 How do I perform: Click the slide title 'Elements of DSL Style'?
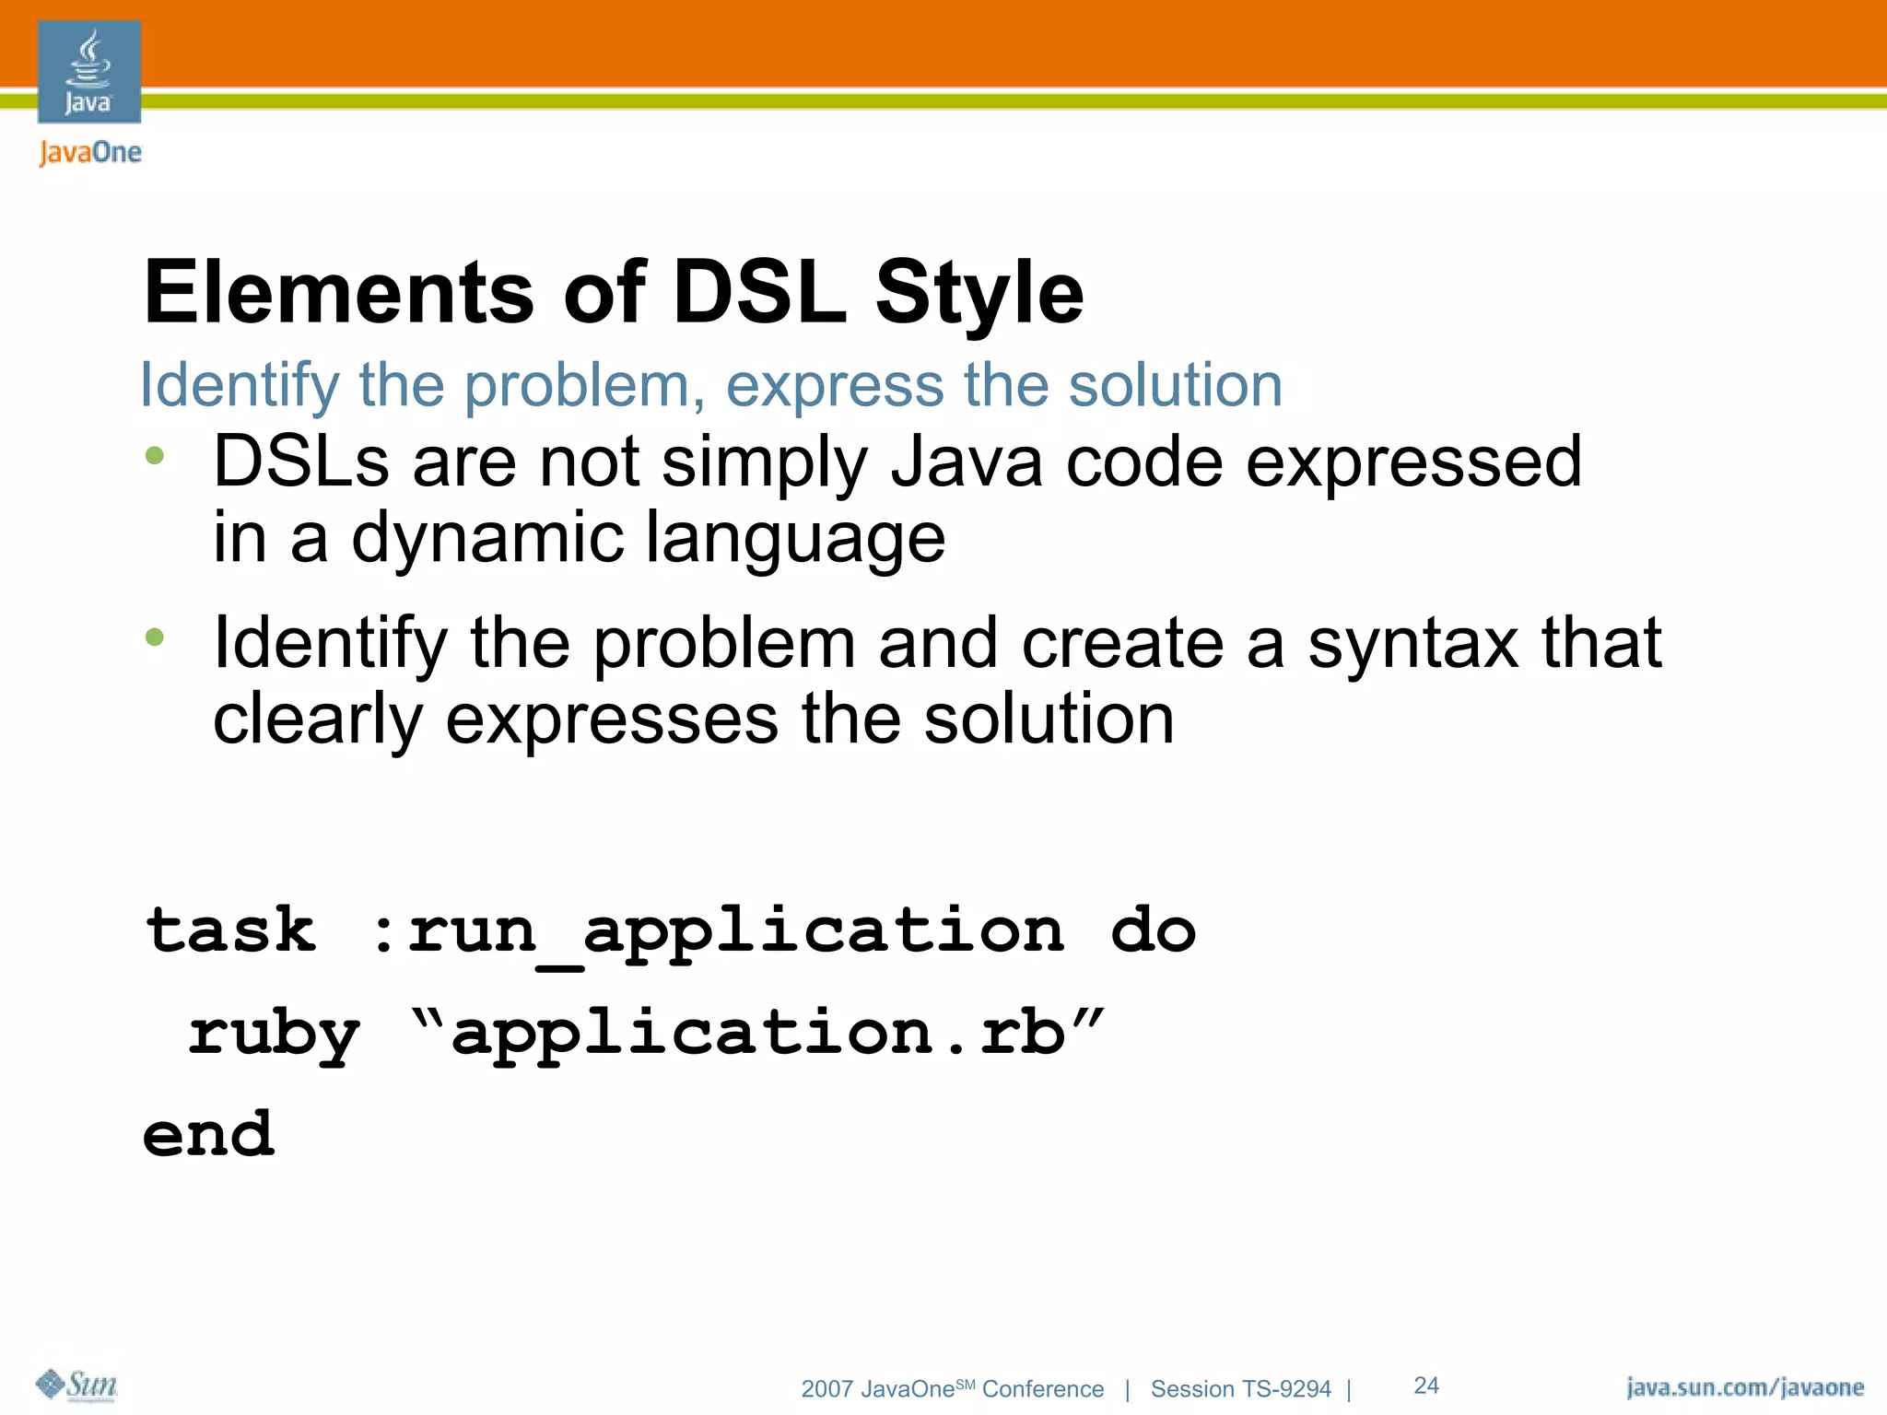(x=614, y=294)
